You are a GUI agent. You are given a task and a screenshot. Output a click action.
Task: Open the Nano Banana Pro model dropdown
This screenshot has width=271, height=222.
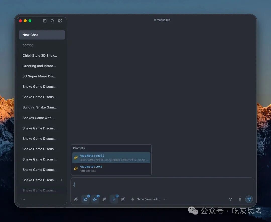(x=148, y=199)
